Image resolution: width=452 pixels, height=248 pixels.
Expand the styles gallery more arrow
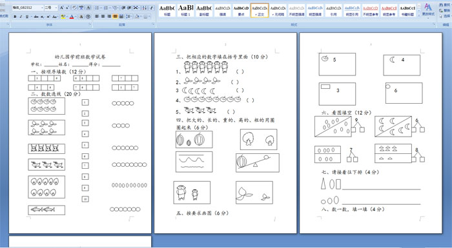(x=419, y=15)
